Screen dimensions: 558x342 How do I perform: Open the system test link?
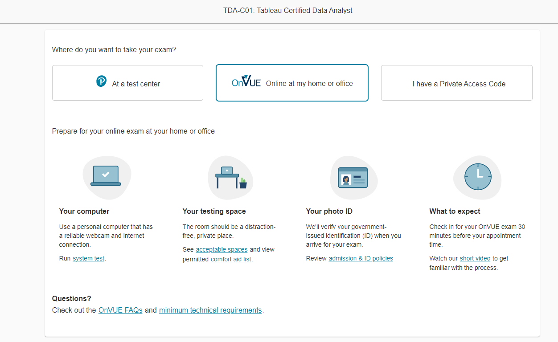[89, 258]
